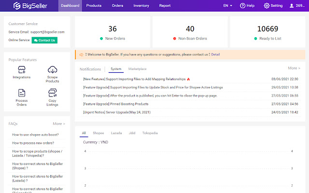Viewport: 309px width, 193px height.
Task: Open Setting via the gear icon
Action: click(x=267, y=6)
